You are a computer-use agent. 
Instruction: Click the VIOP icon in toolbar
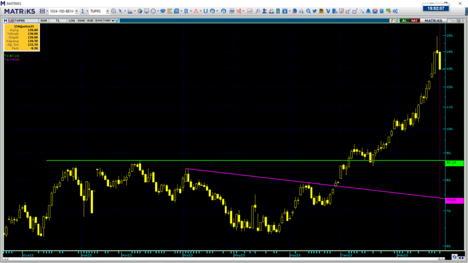click(x=232, y=11)
